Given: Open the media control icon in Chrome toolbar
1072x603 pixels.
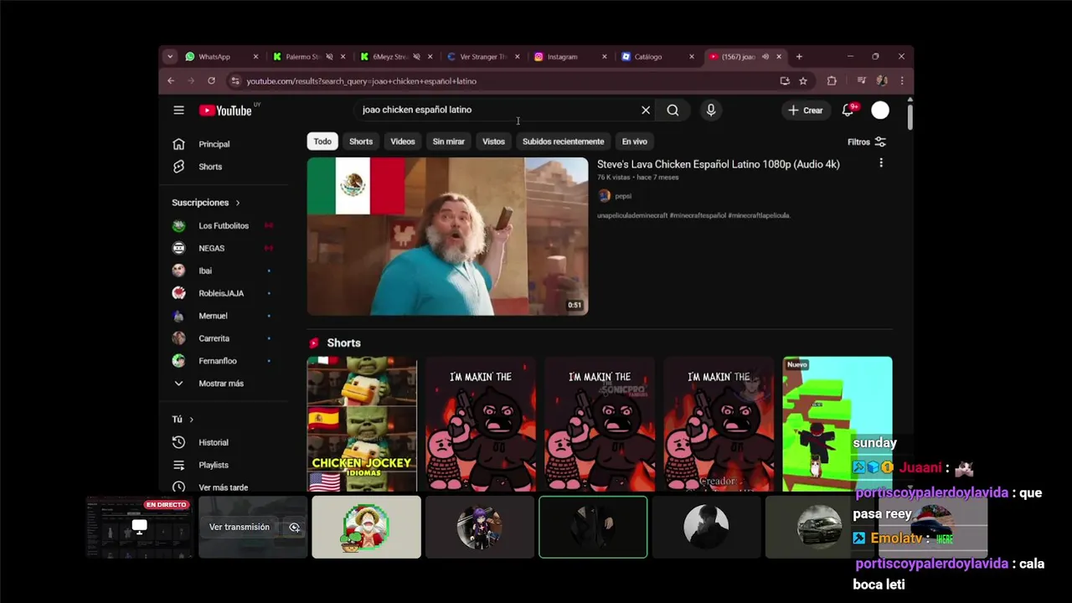Looking at the screenshot, I should (862, 80).
